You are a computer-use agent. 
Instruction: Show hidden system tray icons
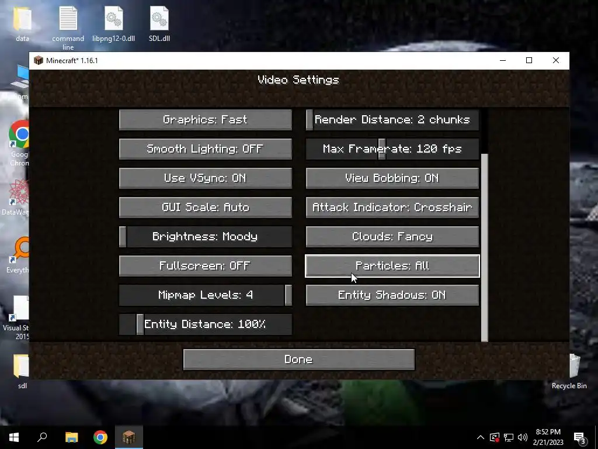pos(481,437)
